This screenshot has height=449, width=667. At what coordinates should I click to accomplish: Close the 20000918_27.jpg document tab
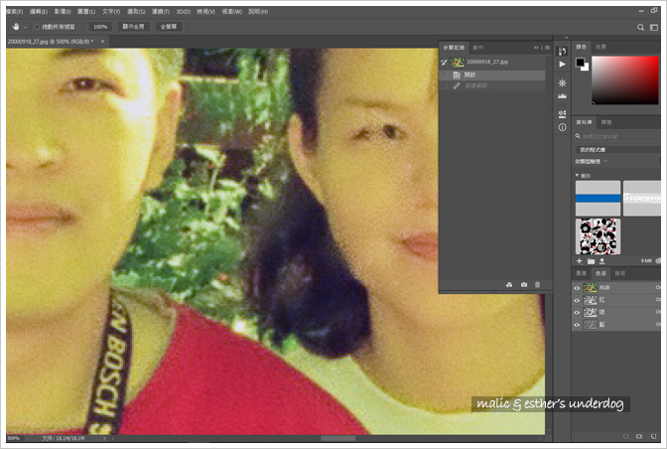point(102,42)
